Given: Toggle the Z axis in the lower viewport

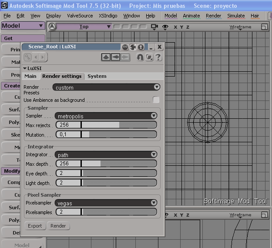Looking at the screenshot, I should [188, 215].
